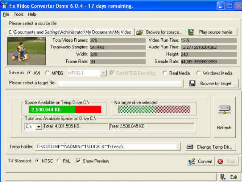
Task: Select PAL as TV standard
Action: [59, 161]
